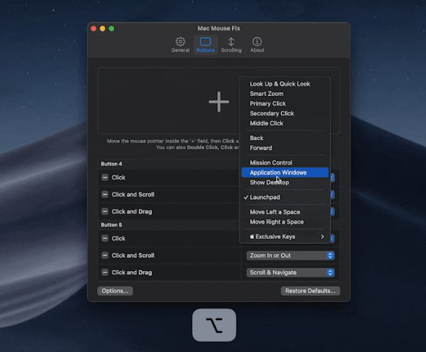Select Forward from the menu

pos(284,148)
